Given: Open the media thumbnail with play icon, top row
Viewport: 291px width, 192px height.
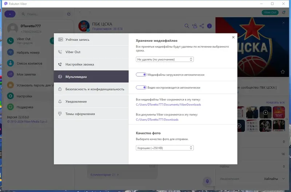Looking at the screenshot, I should click(x=266, y=112).
